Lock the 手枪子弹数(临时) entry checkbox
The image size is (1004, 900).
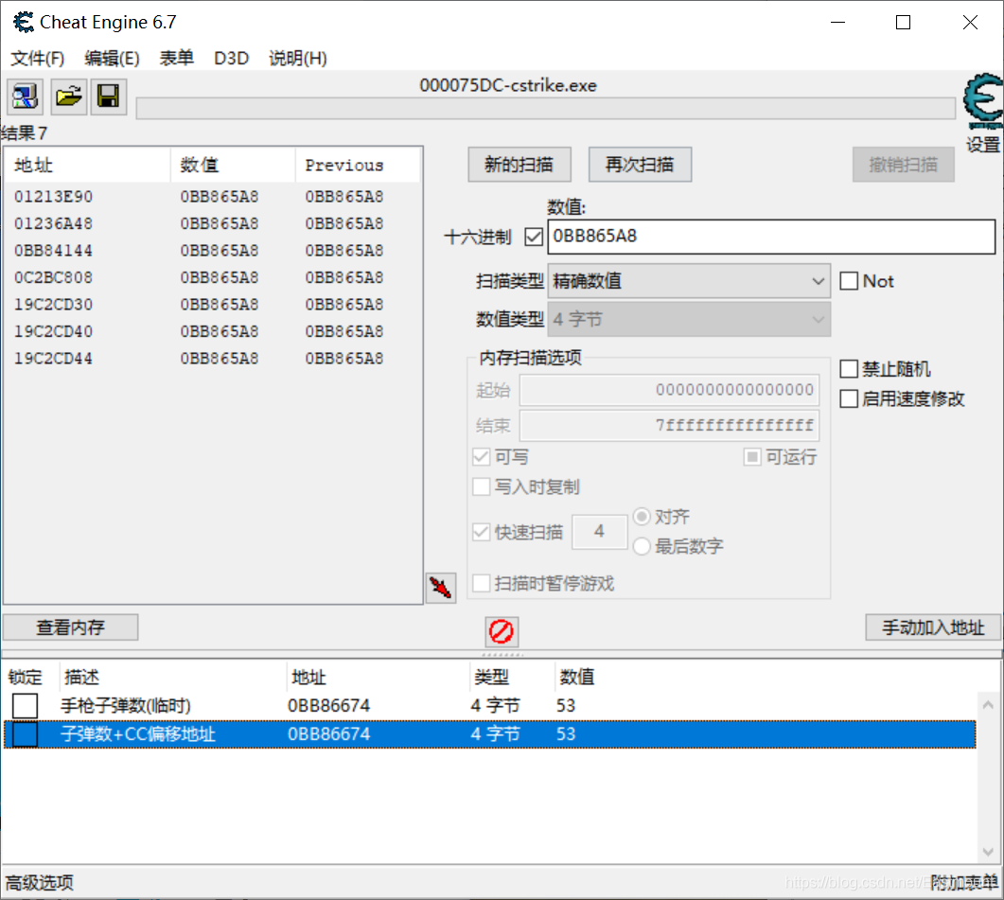(25, 706)
